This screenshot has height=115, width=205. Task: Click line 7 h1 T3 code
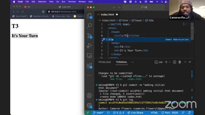(x=122, y=47)
